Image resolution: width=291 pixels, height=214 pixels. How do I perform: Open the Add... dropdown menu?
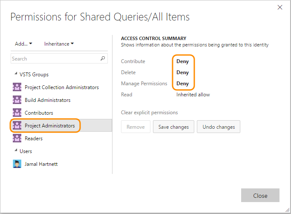tap(23, 44)
